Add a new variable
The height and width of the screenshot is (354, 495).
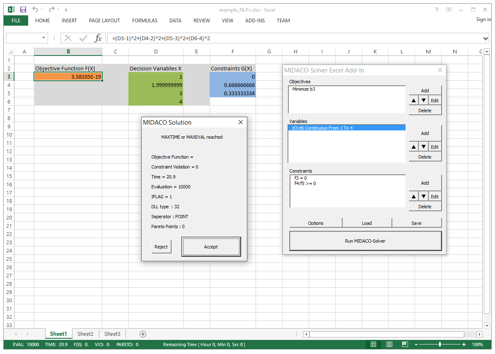pyautogui.click(x=425, y=133)
